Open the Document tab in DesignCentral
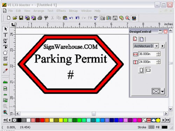Viewport: 175px width, 131px height. pos(135,39)
